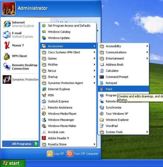Expand Symantec Protection Agent submenu arrow
Image resolution: width=163 pixels, height=167 pixels.
click(x=94, y=83)
